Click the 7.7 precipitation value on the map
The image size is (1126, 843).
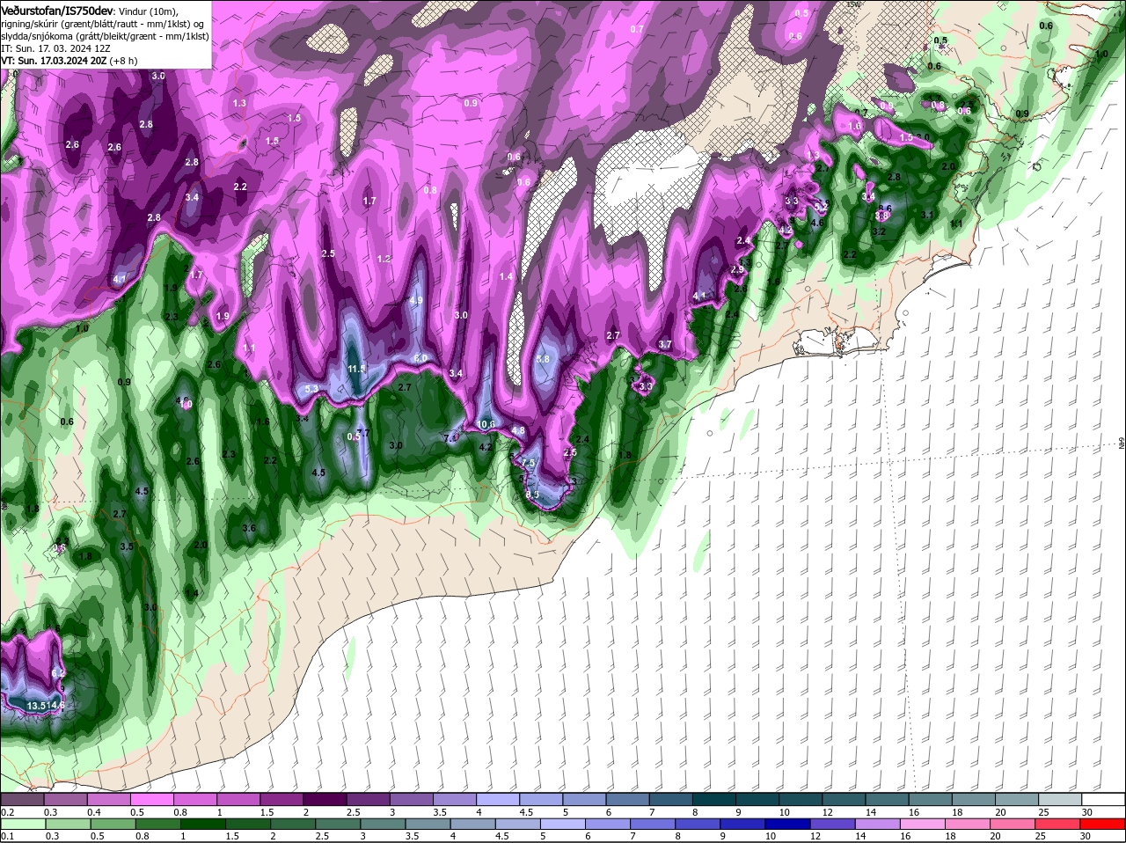click(363, 432)
